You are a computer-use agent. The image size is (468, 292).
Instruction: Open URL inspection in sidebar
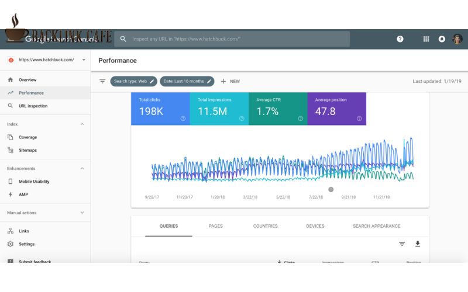[46, 106]
